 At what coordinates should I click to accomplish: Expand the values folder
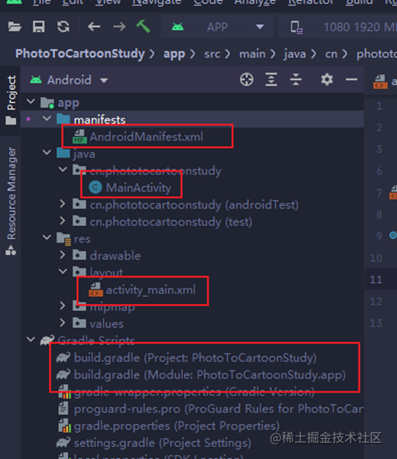click(x=62, y=323)
